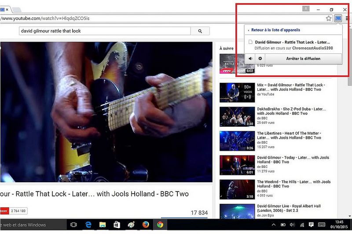Open the cast settings gear icon
This screenshot has height=234, width=352.
pyautogui.click(x=260, y=58)
